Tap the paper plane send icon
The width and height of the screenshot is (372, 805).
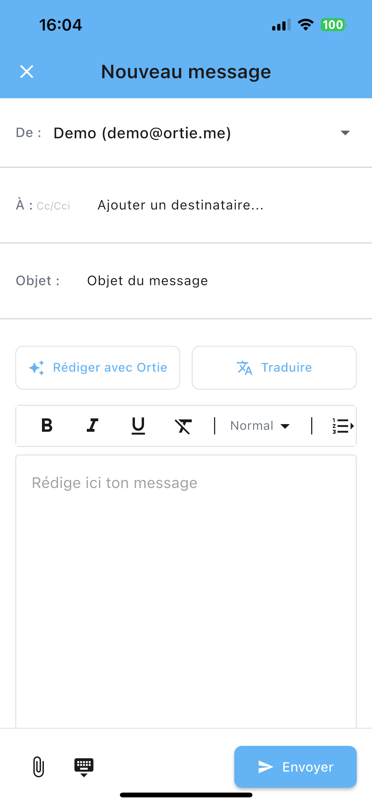pos(266,767)
